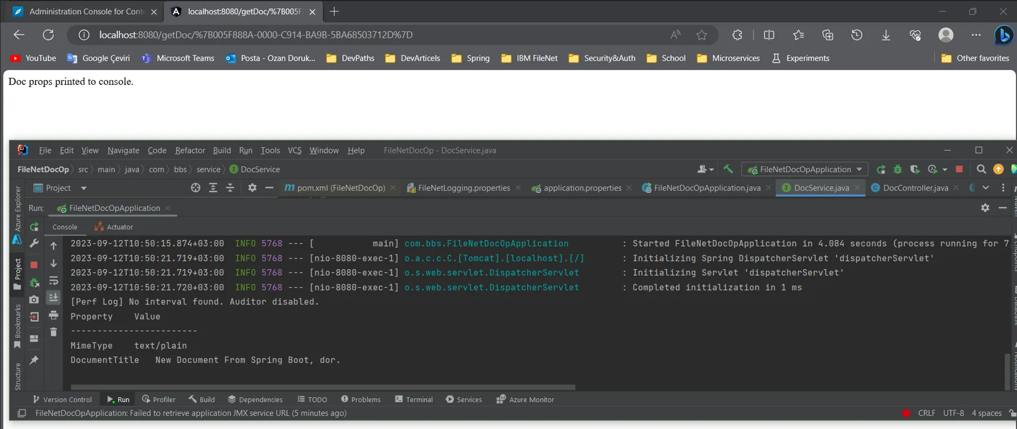
Task: Switch to DocController.java tab
Action: point(916,188)
